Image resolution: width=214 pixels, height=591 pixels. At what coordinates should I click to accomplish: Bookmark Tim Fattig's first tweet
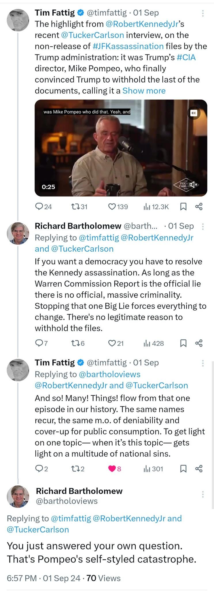pyautogui.click(x=183, y=207)
